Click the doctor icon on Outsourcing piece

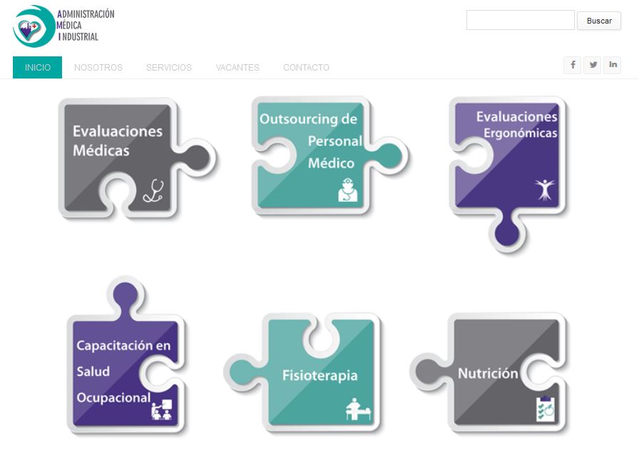pyautogui.click(x=347, y=190)
